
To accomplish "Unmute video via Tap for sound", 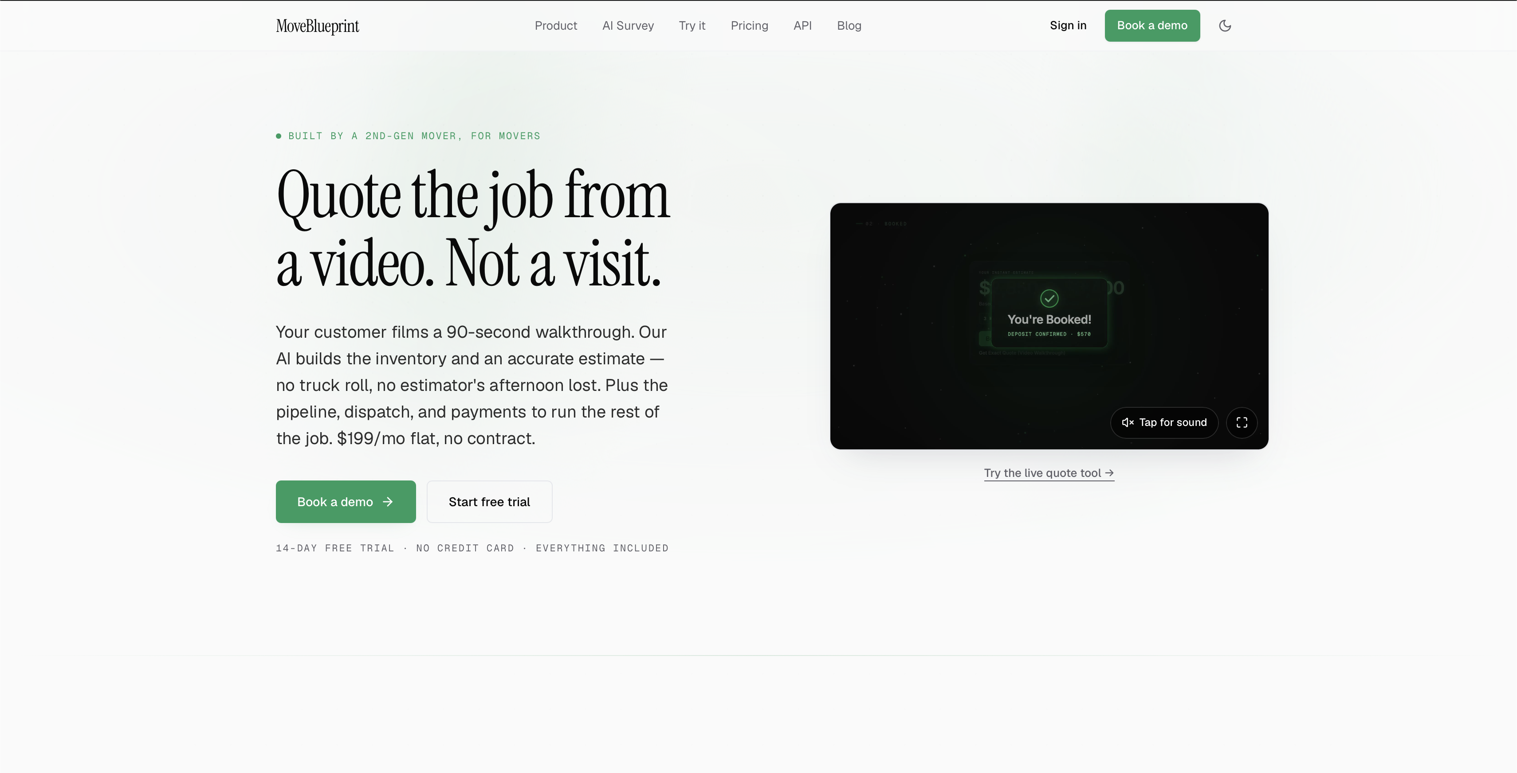I will click(x=1163, y=422).
